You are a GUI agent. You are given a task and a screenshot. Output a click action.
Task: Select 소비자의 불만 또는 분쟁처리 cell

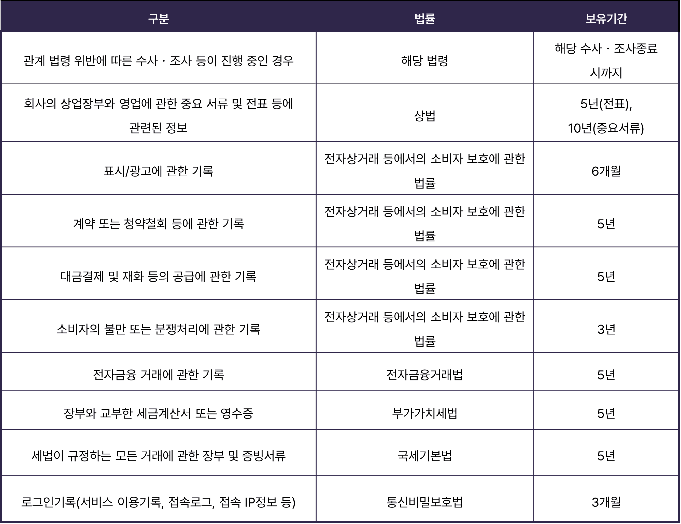point(158,329)
